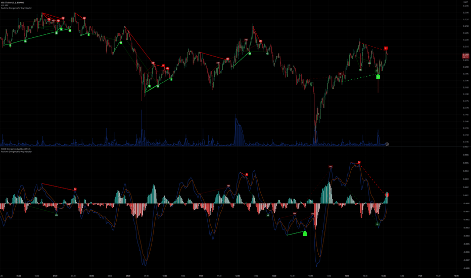Screen dimensions: 471x278
Task: Click the red current price label on the price axis
Action: pyautogui.click(x=465, y=56)
